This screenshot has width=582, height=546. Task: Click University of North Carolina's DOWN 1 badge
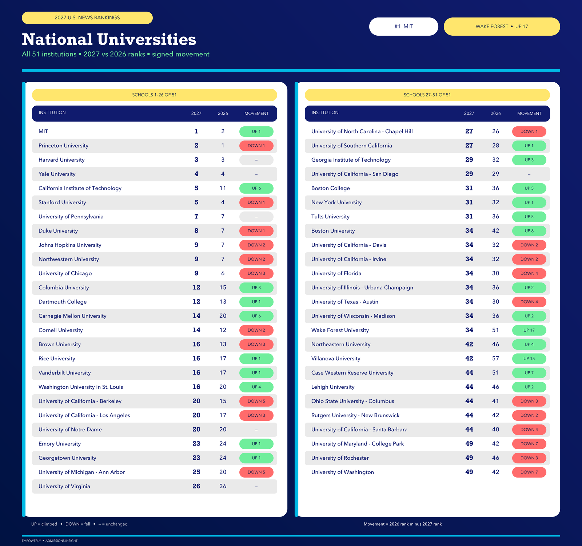529,131
